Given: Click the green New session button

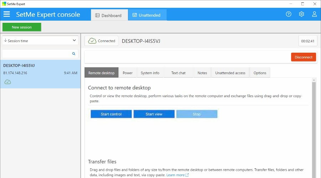Looking at the screenshot, I should click(x=22, y=27).
